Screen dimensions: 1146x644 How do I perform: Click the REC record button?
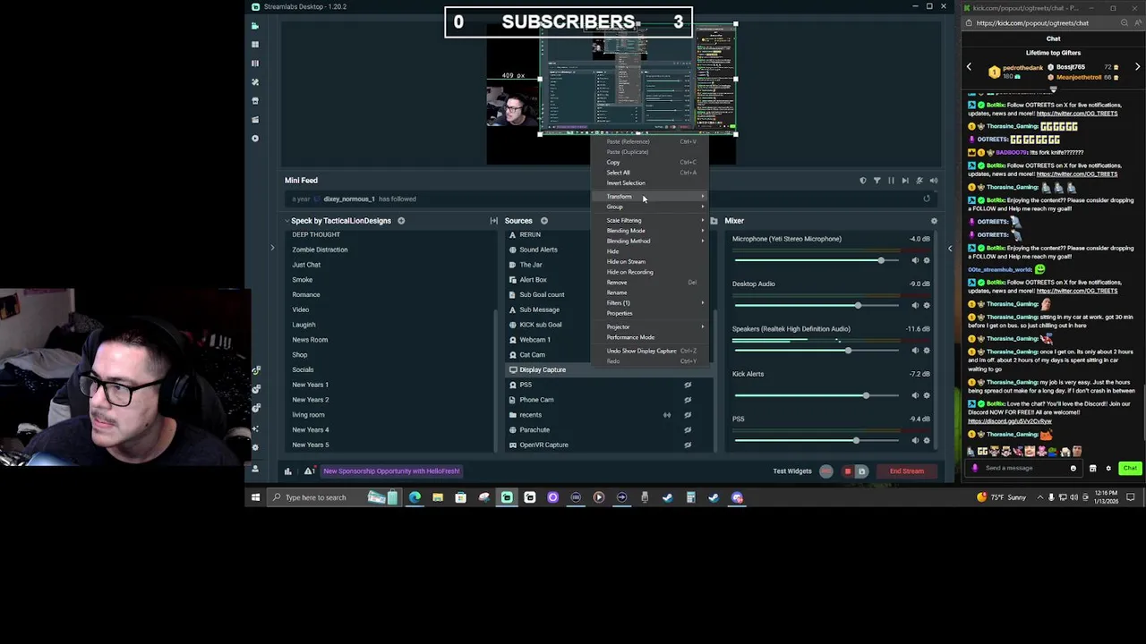825,471
